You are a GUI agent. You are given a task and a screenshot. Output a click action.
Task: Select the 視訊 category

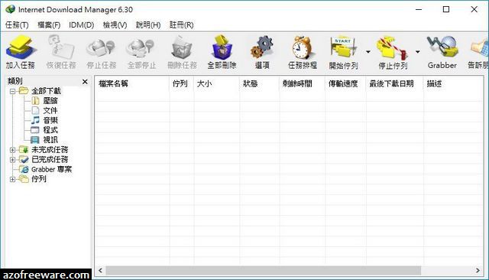(x=50, y=140)
